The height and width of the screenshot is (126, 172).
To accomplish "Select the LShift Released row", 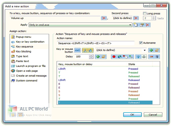I will [105, 80].
